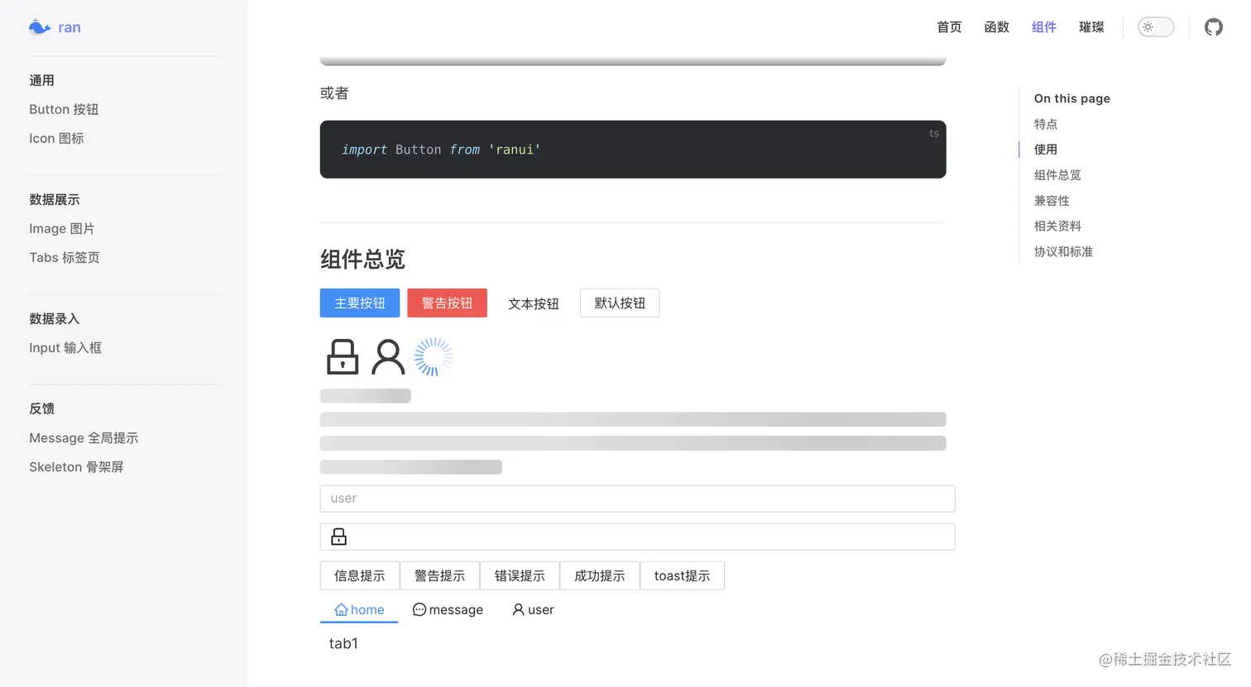Screen dimensions: 1251x687
Task: Trigger the 错误提示 message button
Action: pyautogui.click(x=520, y=575)
